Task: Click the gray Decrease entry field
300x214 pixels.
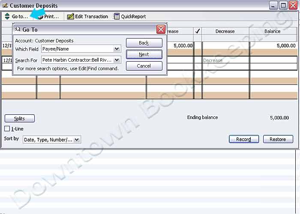Action: click(225, 60)
